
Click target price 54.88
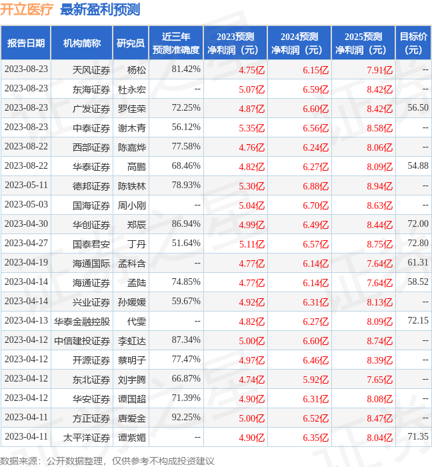(x=418, y=166)
